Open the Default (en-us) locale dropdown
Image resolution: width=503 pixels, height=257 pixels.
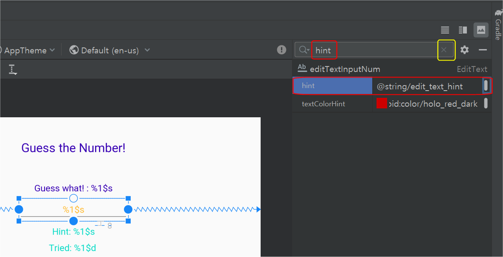pyautogui.click(x=110, y=50)
